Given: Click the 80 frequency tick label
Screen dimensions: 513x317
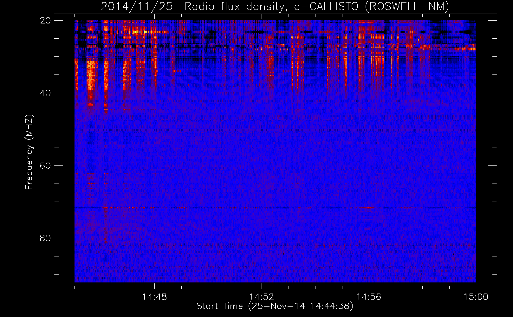Looking at the screenshot, I should [x=46, y=238].
